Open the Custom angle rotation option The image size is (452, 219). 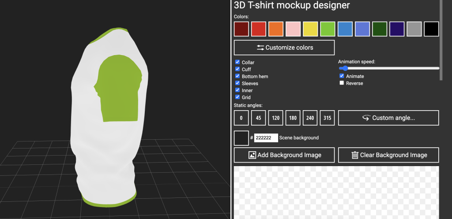point(388,118)
